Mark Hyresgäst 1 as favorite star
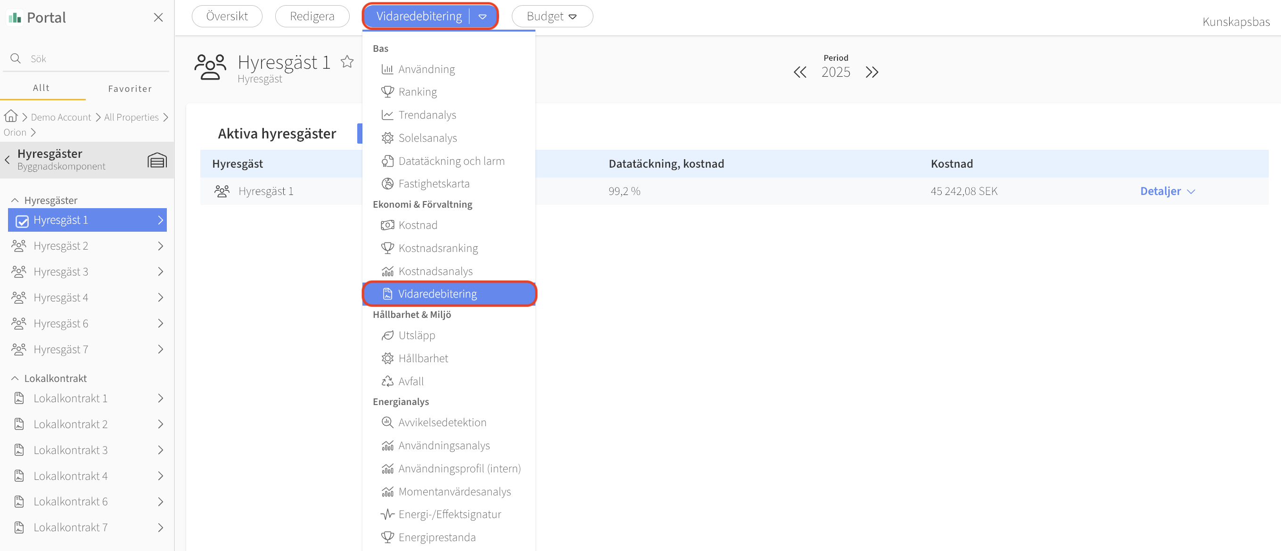1281x551 pixels. click(347, 62)
